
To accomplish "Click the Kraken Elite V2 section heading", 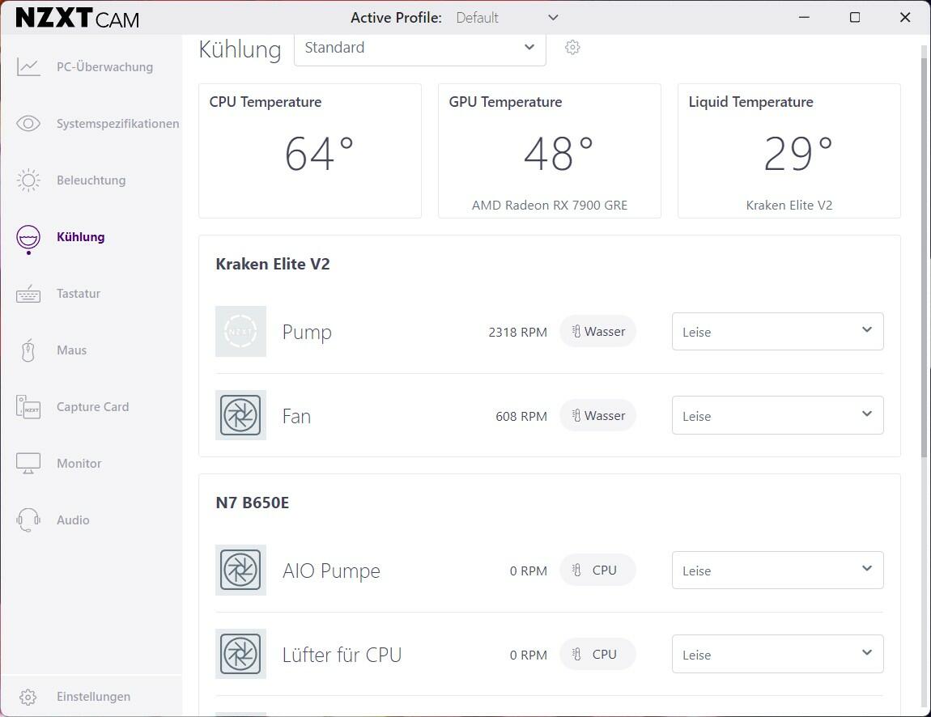I will click(273, 264).
